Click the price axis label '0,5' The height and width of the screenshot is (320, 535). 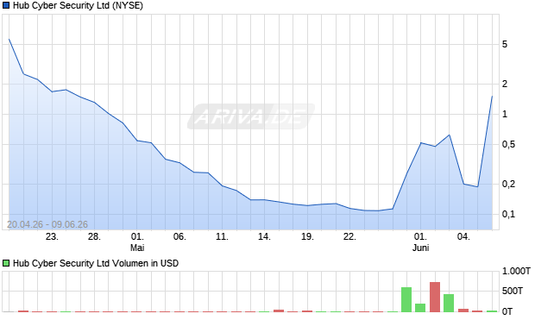(x=508, y=145)
